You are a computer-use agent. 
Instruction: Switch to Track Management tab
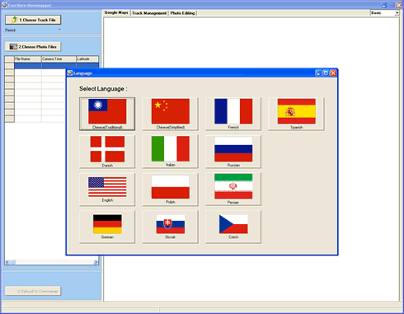click(149, 13)
